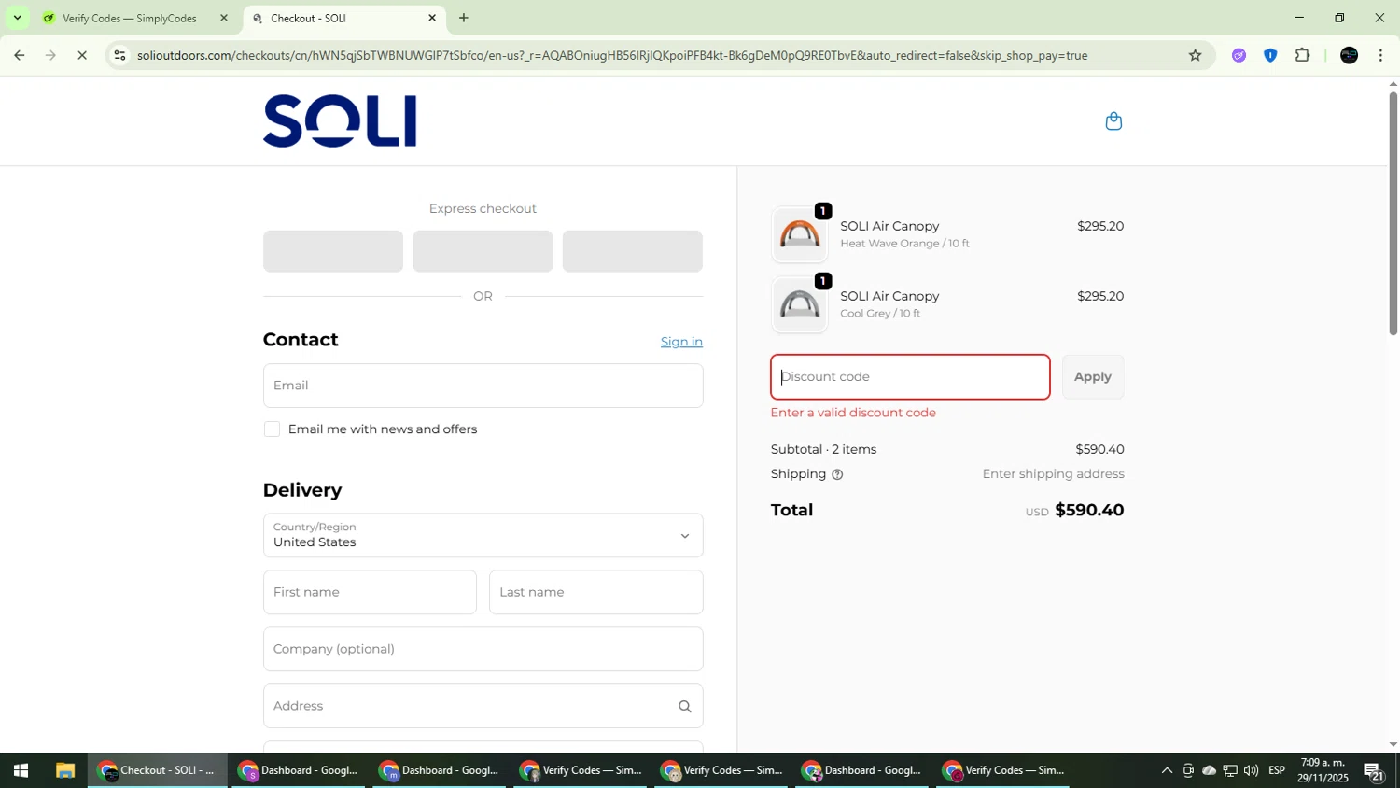
Task: Click the Total $590.40 amount
Action: pyautogui.click(x=1088, y=510)
